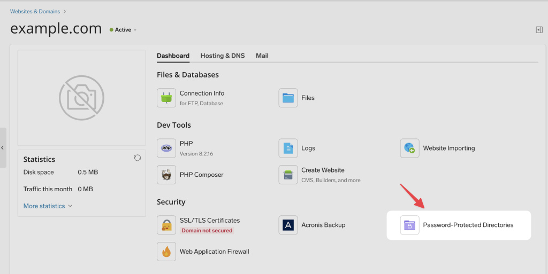Click the Create Website icon

point(288,175)
